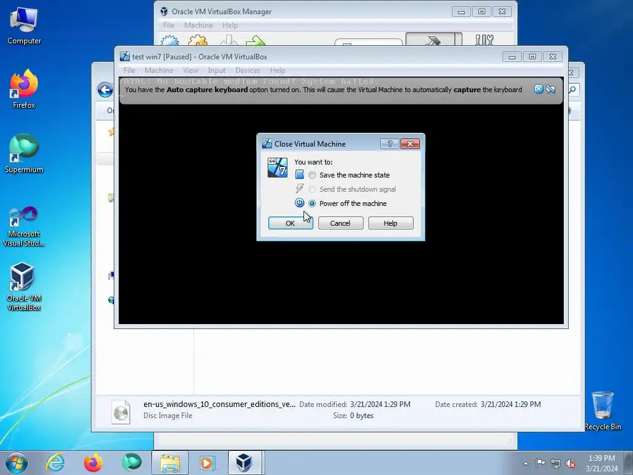Open Help from the Close Virtual Machine dialog
The width and height of the screenshot is (633, 475).
point(391,223)
